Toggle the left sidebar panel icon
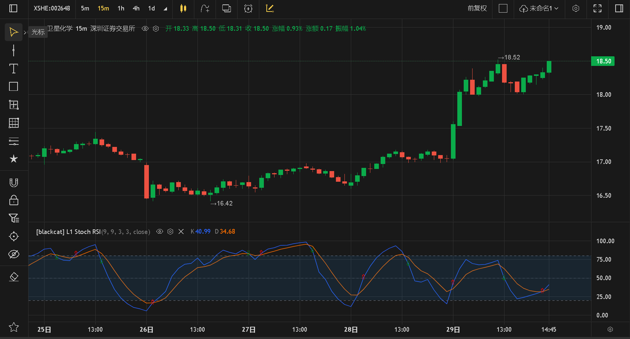630x339 pixels. [x=13, y=9]
